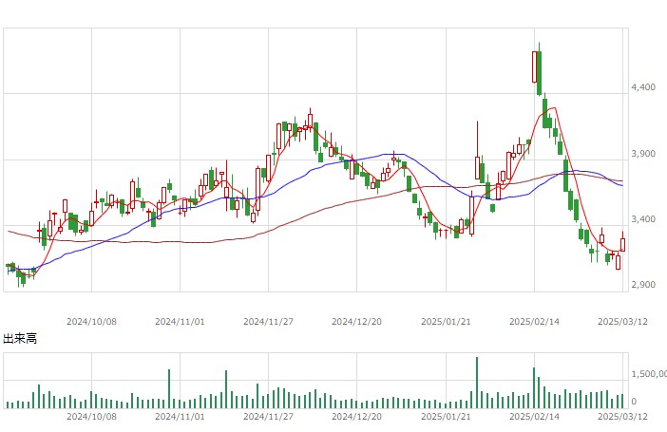This screenshot has width=667, height=432.
Task: Click the 2,900 price axis label
Action: 643,285
